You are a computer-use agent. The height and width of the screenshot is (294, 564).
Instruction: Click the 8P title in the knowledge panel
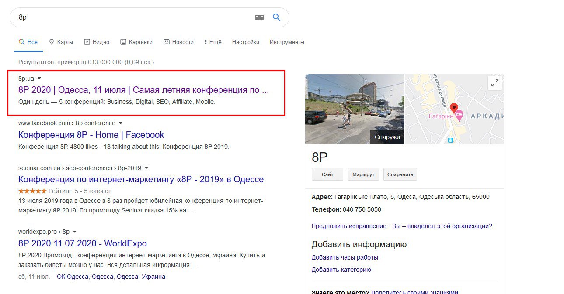(320, 157)
